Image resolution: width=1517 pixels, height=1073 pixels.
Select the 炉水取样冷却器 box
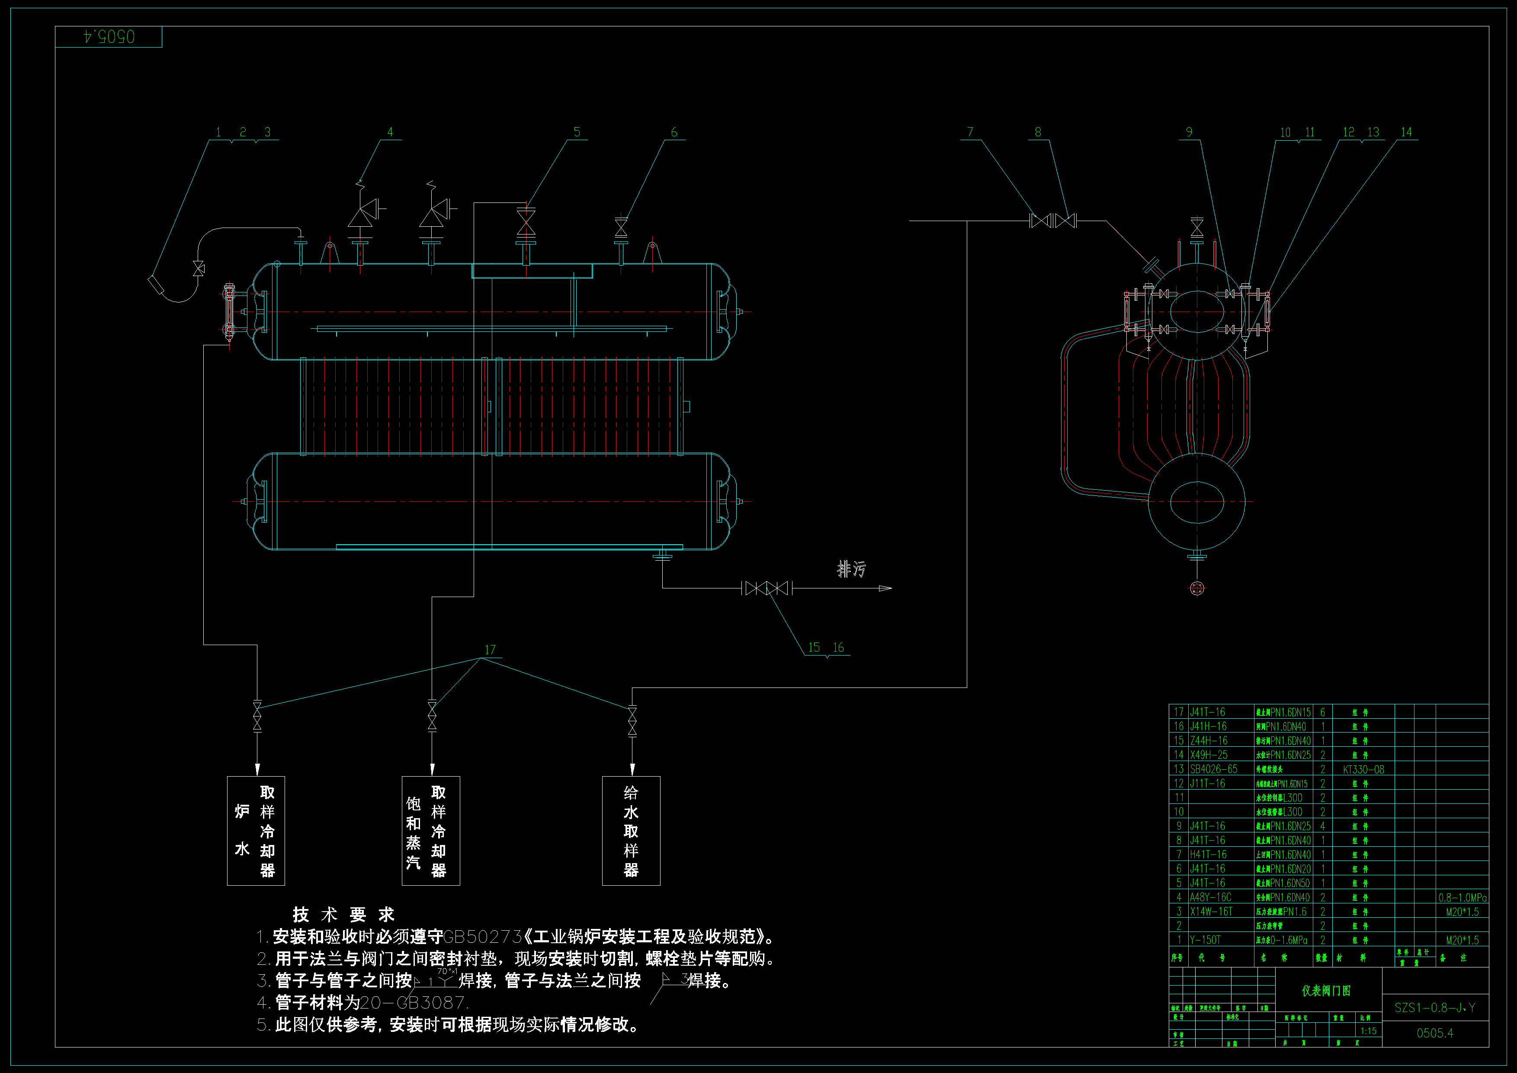pos(257,831)
